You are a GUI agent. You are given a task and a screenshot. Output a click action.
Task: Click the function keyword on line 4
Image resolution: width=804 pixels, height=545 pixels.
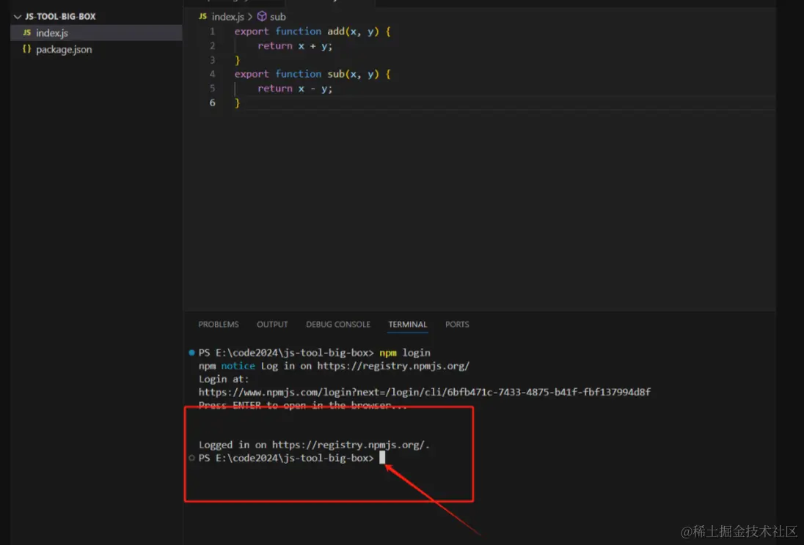click(299, 74)
